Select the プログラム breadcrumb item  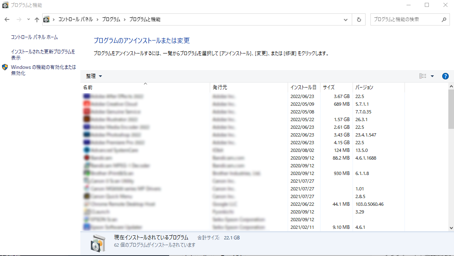(x=111, y=19)
